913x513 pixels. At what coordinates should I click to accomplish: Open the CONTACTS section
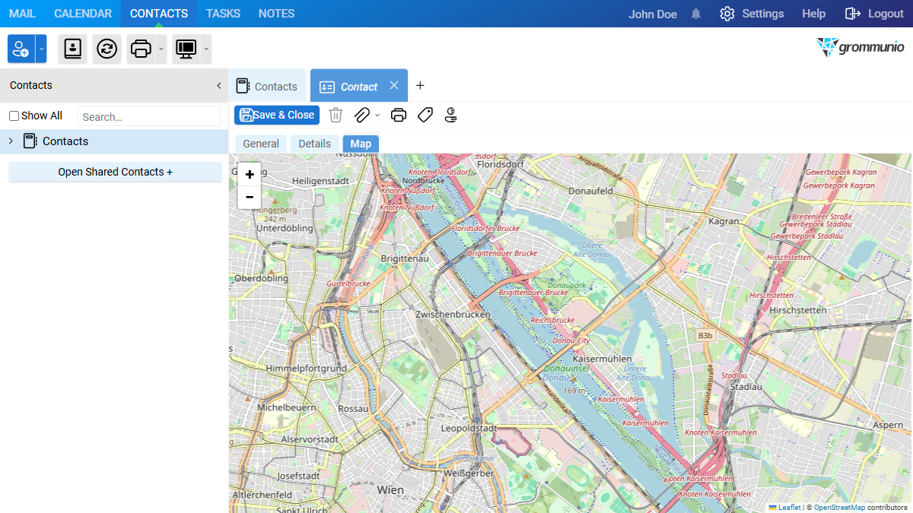coord(159,14)
